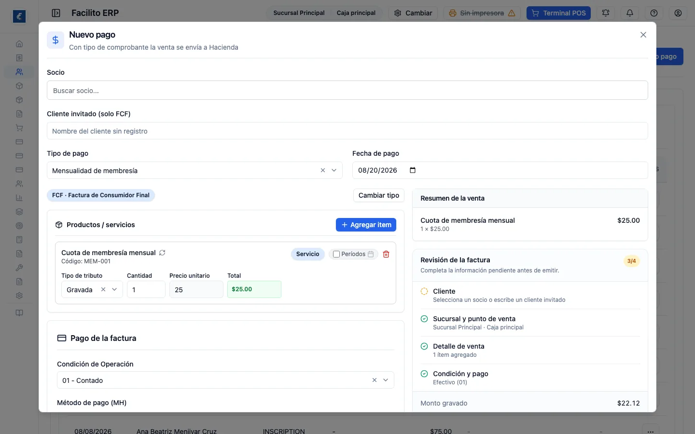The width and height of the screenshot is (695, 434).
Task: Click the Cambiar button in the header
Action: [x=413, y=13]
